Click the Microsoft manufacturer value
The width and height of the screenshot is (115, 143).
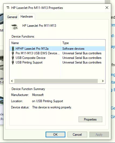[x=38, y=95]
